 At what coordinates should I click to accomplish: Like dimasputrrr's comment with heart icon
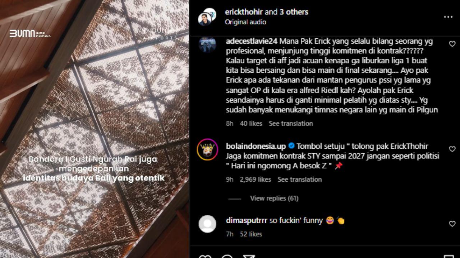point(452,224)
